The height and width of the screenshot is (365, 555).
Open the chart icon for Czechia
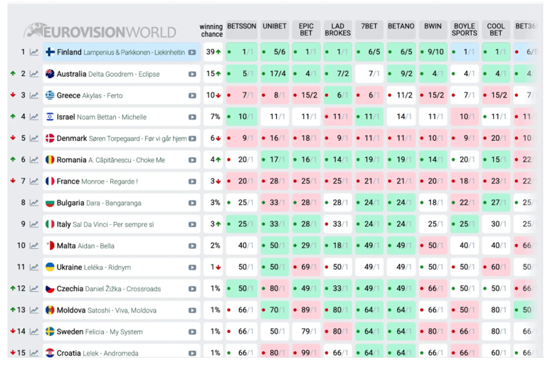(x=34, y=289)
